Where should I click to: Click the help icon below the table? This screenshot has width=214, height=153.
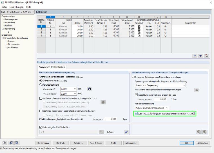point(195,56)
